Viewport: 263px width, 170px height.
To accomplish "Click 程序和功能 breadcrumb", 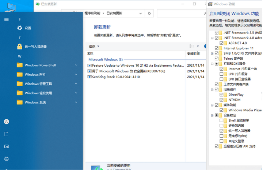I will point(92,13).
